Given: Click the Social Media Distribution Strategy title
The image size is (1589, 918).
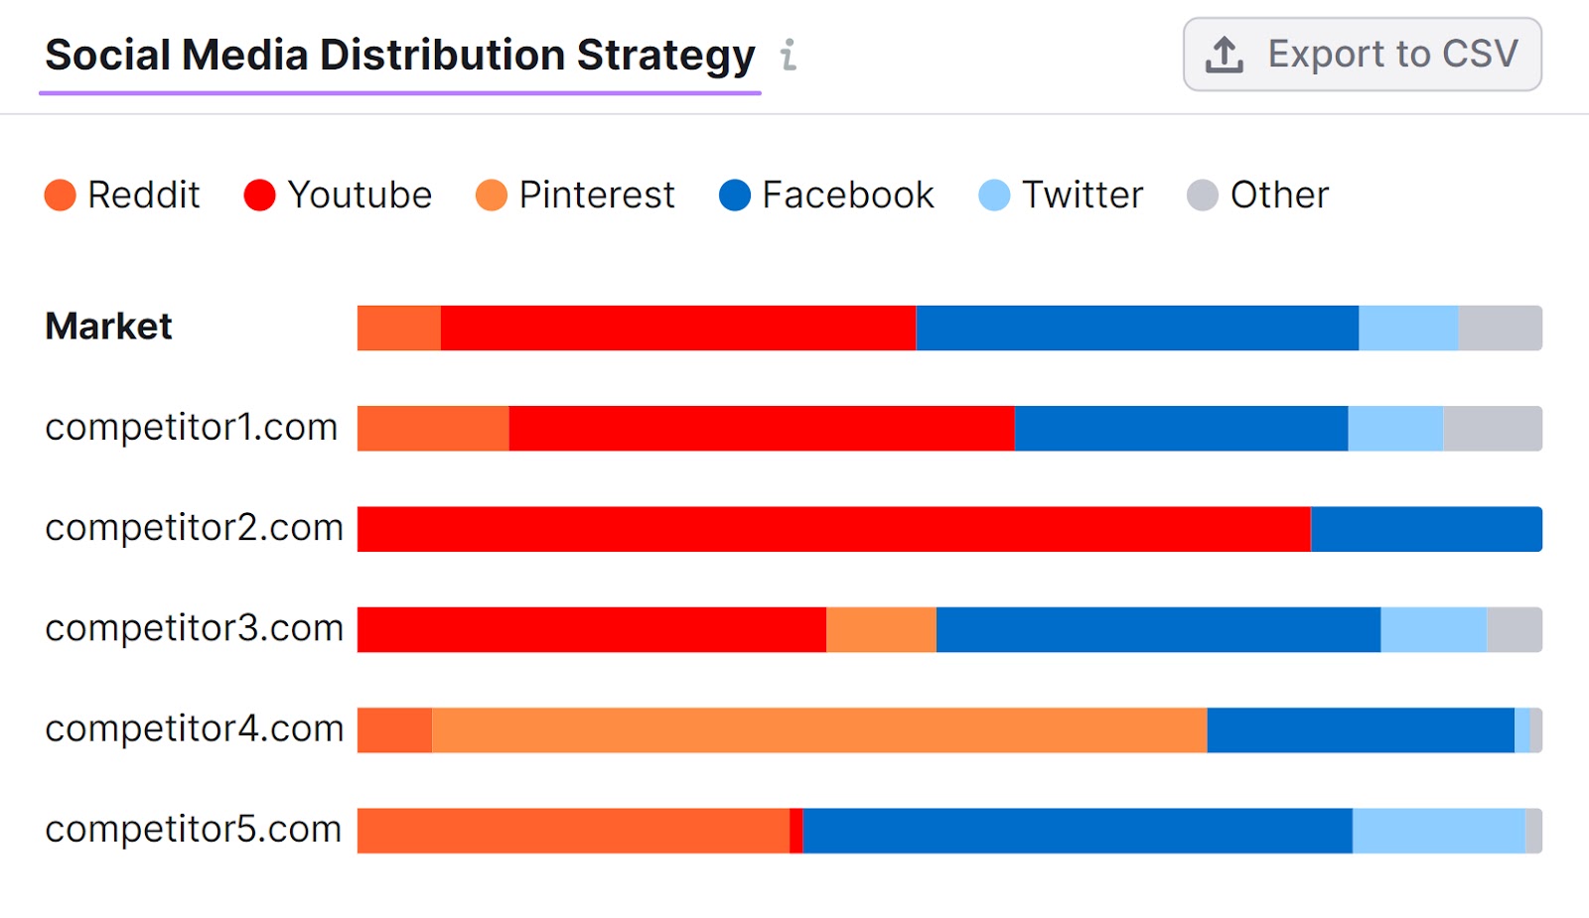Looking at the screenshot, I should pos(399,55).
